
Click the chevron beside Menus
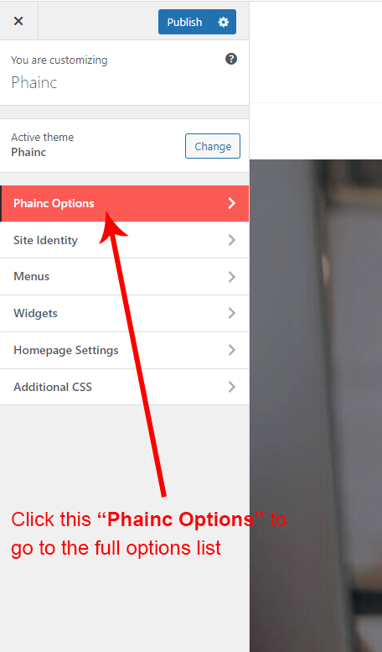(232, 277)
